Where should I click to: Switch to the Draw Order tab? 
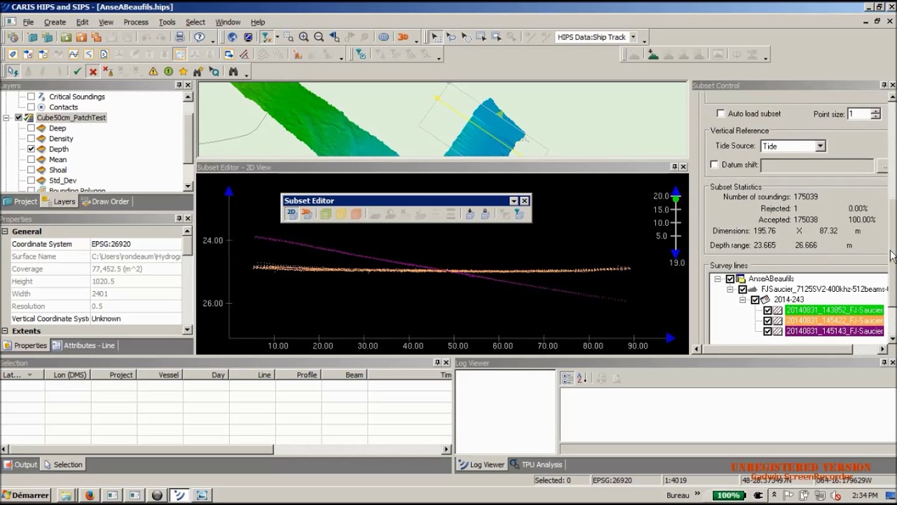point(106,201)
